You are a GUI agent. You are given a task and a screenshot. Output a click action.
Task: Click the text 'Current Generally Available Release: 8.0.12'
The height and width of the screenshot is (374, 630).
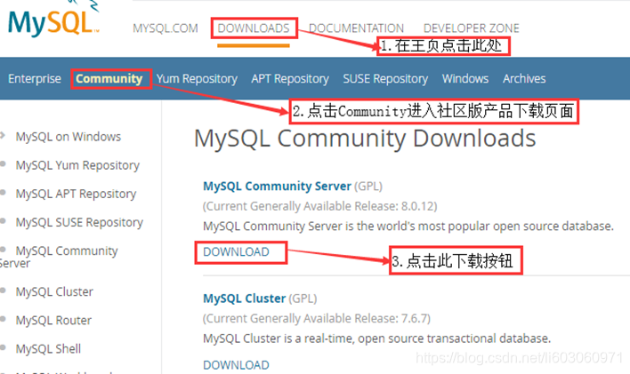click(319, 206)
